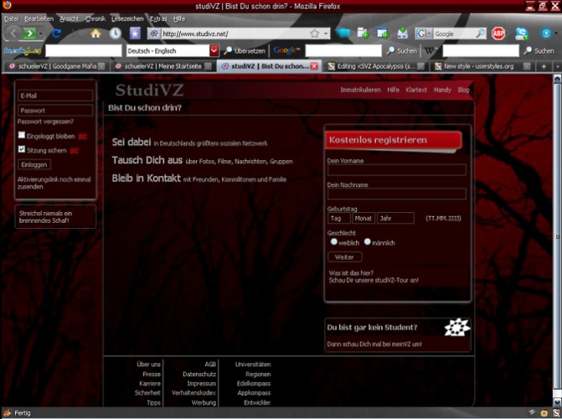
Task: Open the Datei menu
Action: (11, 19)
